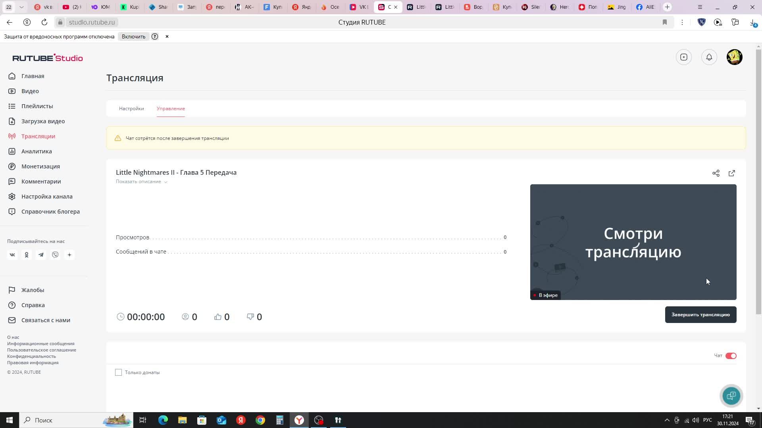762x428 pixels.
Task: Click the RUTUBE Studio home logo
Action: pos(48,57)
